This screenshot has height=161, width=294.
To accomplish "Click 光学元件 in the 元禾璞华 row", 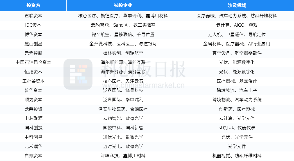I will tap(237, 146).
